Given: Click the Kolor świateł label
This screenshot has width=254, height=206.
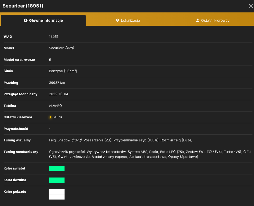Looking at the screenshot, I should (x=14, y=168).
